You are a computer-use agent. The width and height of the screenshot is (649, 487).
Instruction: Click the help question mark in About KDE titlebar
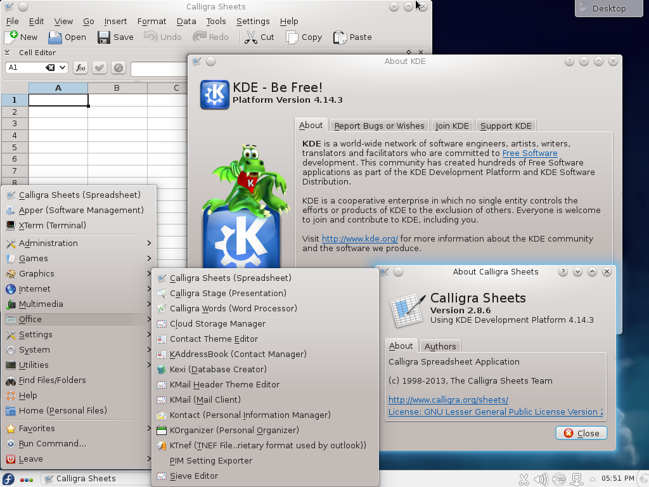point(570,62)
